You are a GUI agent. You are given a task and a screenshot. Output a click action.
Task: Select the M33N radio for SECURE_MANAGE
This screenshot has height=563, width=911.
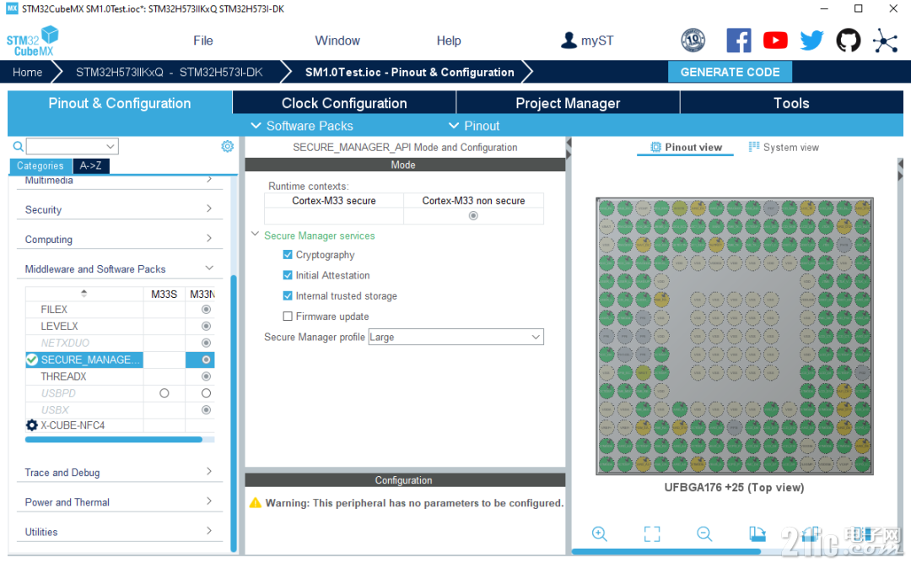(206, 360)
